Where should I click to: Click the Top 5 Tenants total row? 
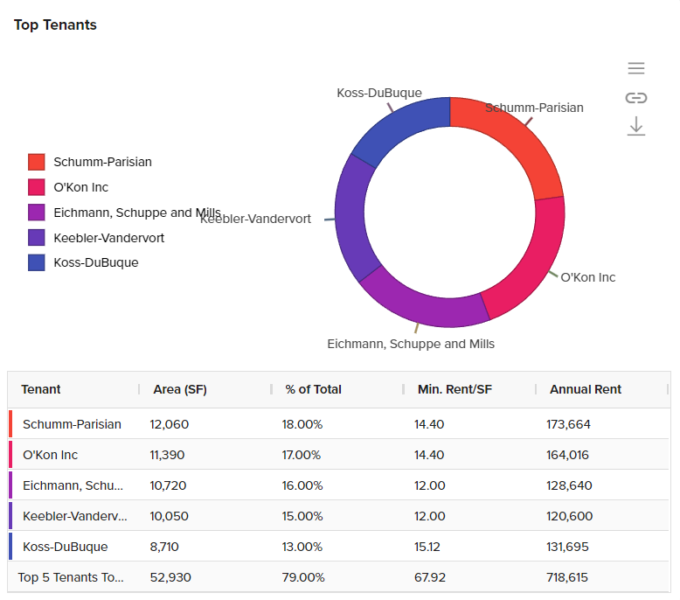pos(71,577)
